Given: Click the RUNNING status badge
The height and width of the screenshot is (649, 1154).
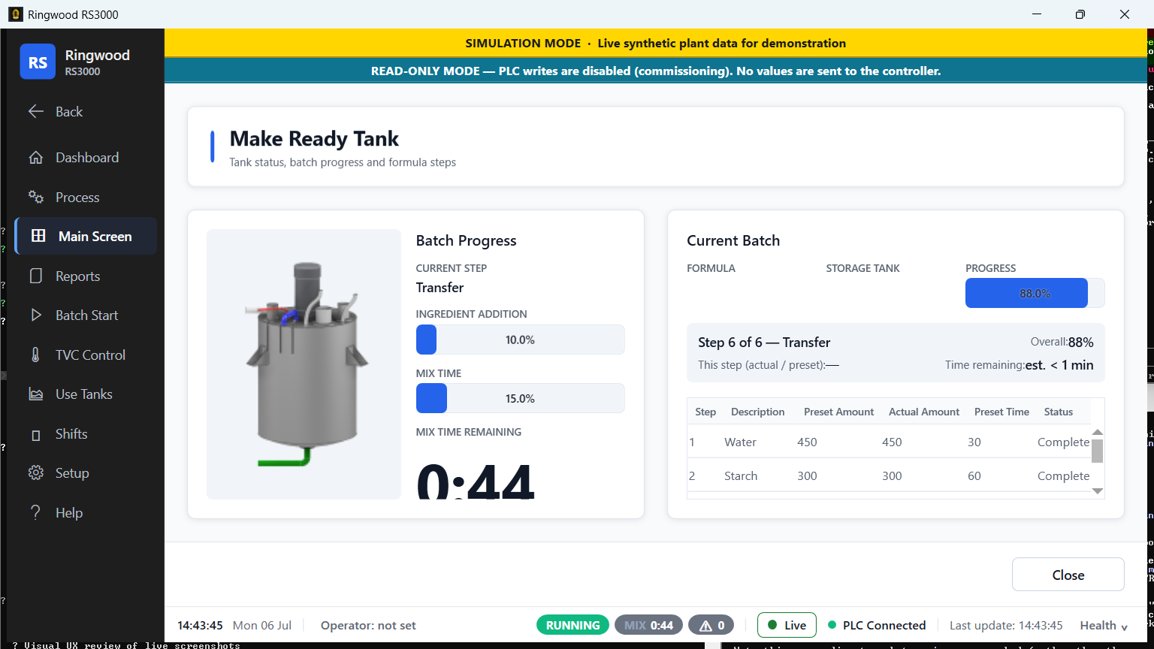Looking at the screenshot, I should pos(572,625).
